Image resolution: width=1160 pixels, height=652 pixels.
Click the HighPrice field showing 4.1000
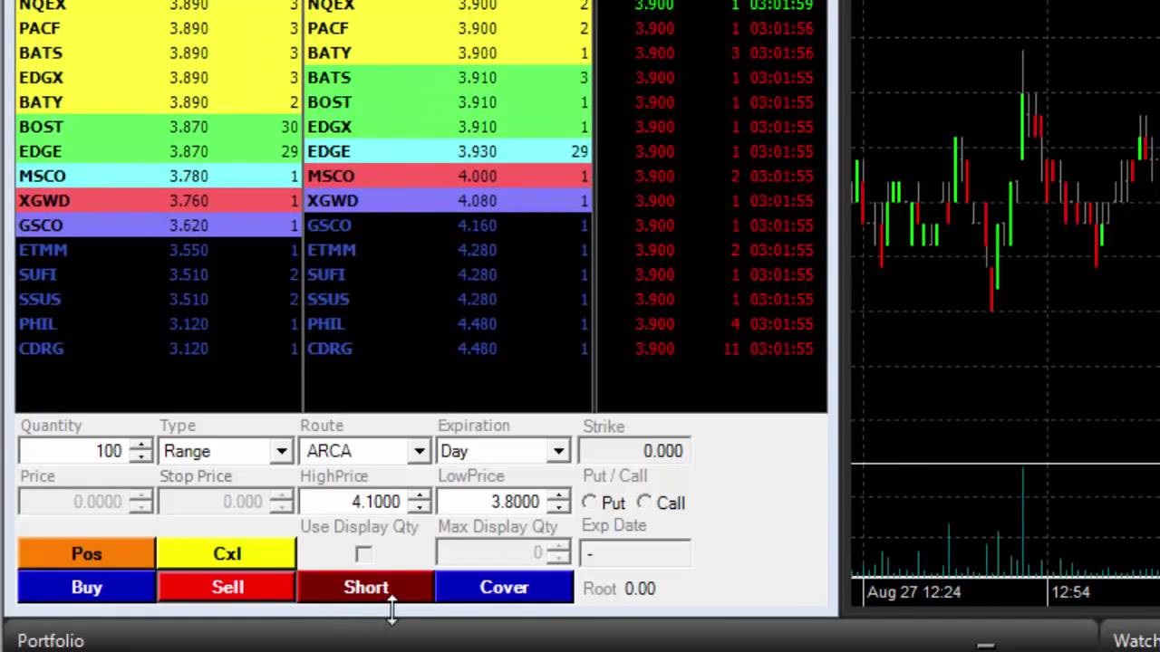(353, 502)
